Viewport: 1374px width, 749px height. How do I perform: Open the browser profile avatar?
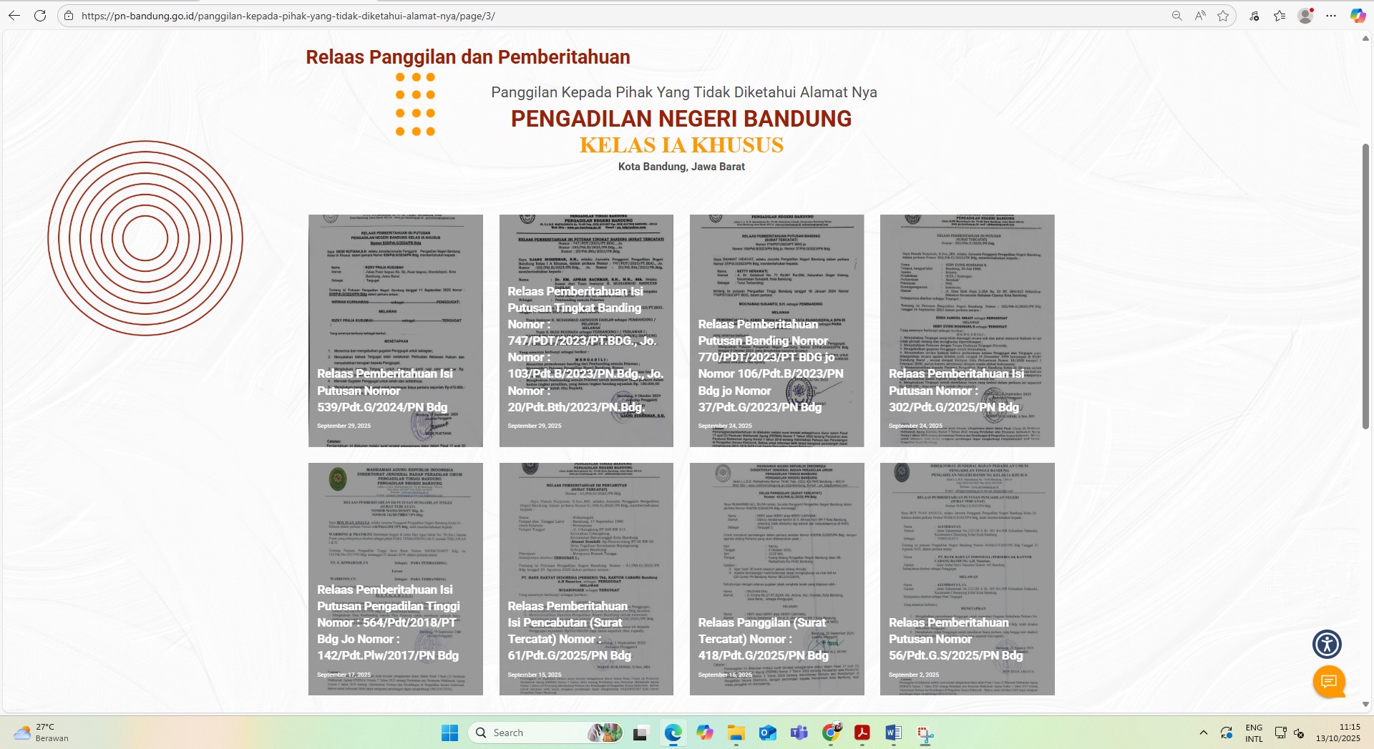(x=1305, y=16)
